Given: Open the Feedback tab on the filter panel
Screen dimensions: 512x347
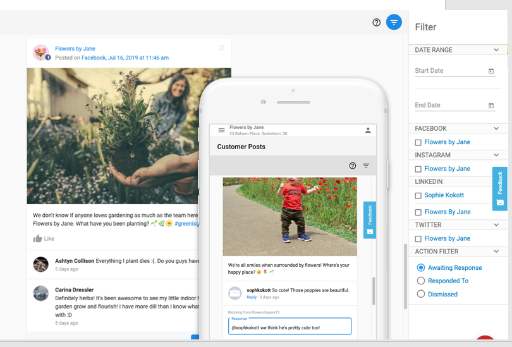Looking at the screenshot, I should pos(499,189).
